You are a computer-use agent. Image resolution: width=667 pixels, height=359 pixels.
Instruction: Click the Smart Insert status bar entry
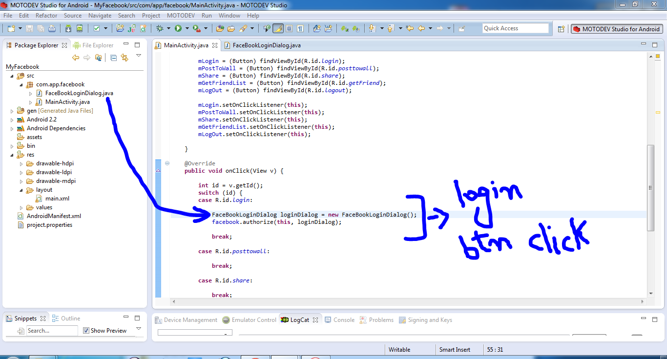tap(455, 349)
